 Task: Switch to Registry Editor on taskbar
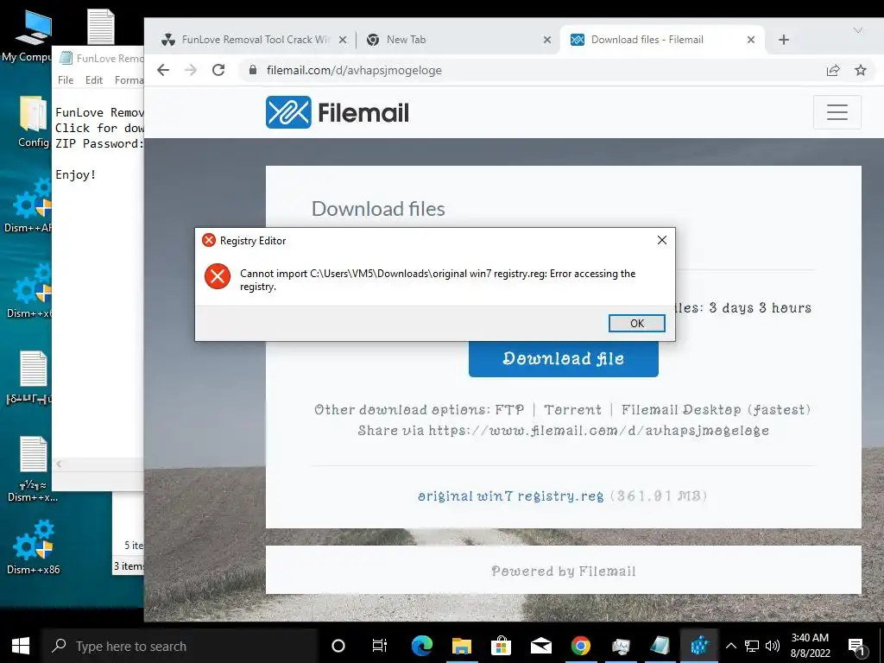coord(699,646)
